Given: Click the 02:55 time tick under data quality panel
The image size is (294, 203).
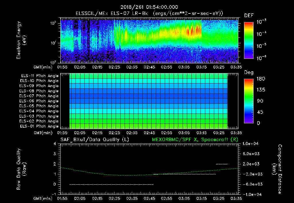Looking at the screenshot, I should click(167, 198).
